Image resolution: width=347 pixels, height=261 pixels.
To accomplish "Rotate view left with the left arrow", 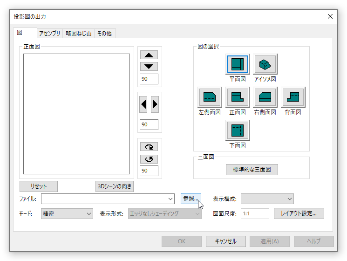I will (x=143, y=104).
